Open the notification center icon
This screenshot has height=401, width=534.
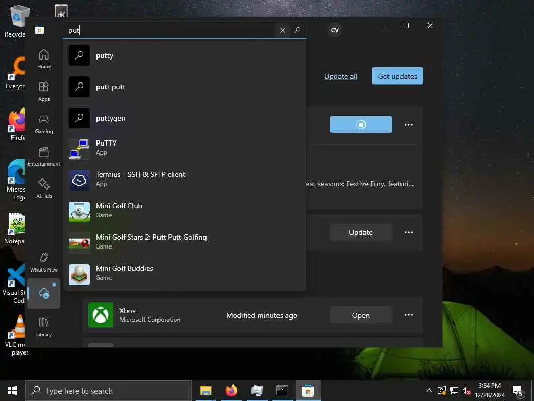coord(518,392)
